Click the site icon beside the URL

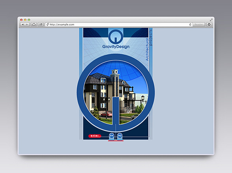coord(47,24)
